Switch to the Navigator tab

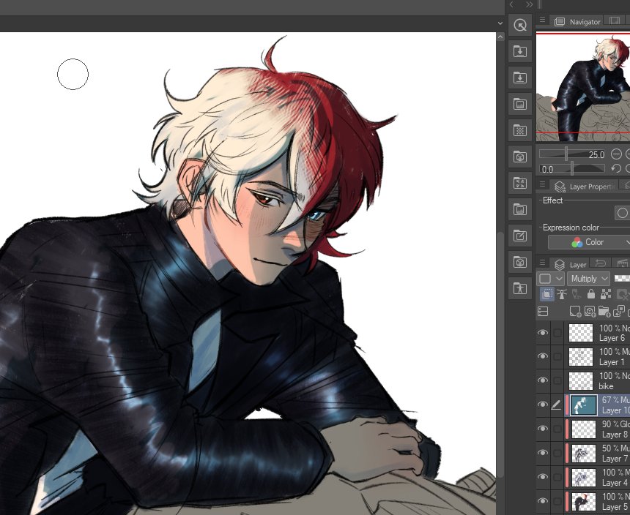(577, 22)
